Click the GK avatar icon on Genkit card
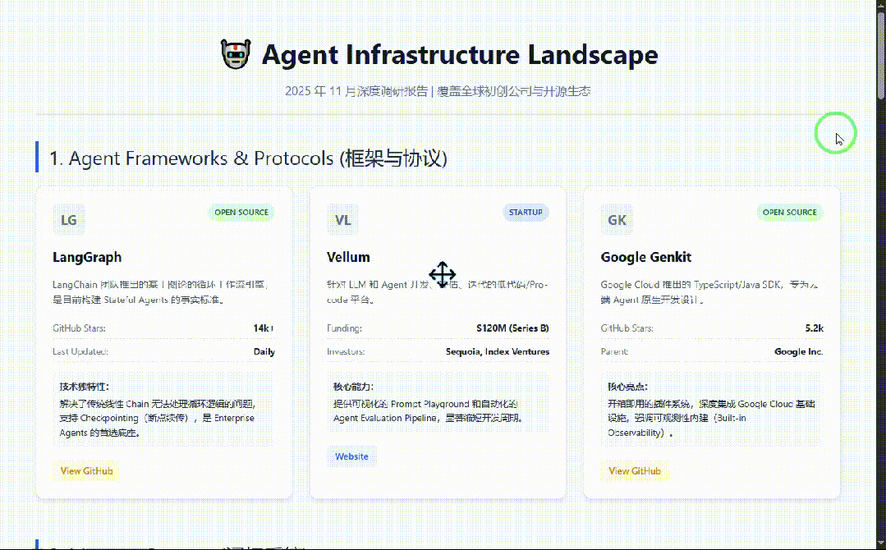886x550 pixels. point(617,220)
